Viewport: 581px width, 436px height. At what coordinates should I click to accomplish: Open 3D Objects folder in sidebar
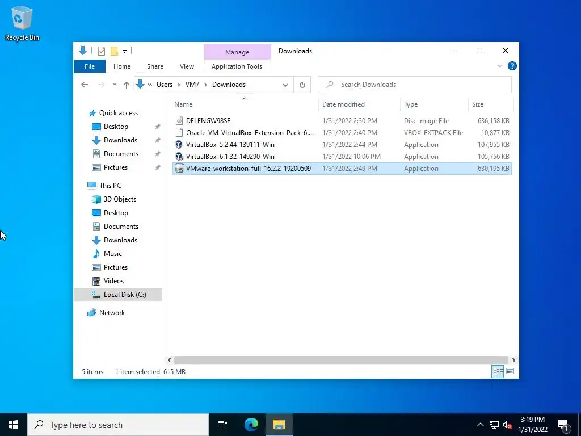pos(120,199)
